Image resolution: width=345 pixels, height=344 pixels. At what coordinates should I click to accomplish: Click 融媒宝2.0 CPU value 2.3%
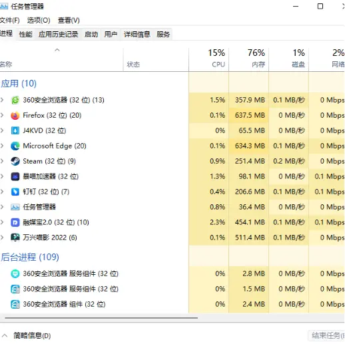[x=217, y=222]
